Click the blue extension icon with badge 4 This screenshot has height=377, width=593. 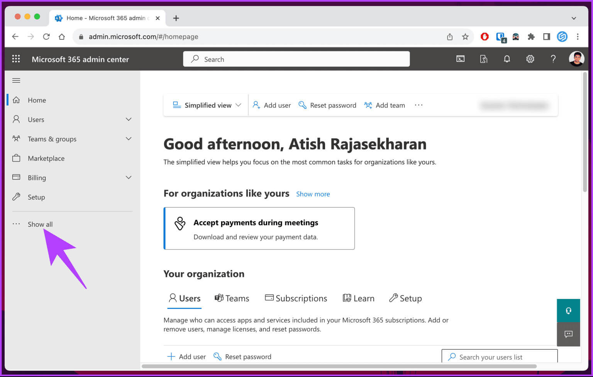tap(501, 37)
